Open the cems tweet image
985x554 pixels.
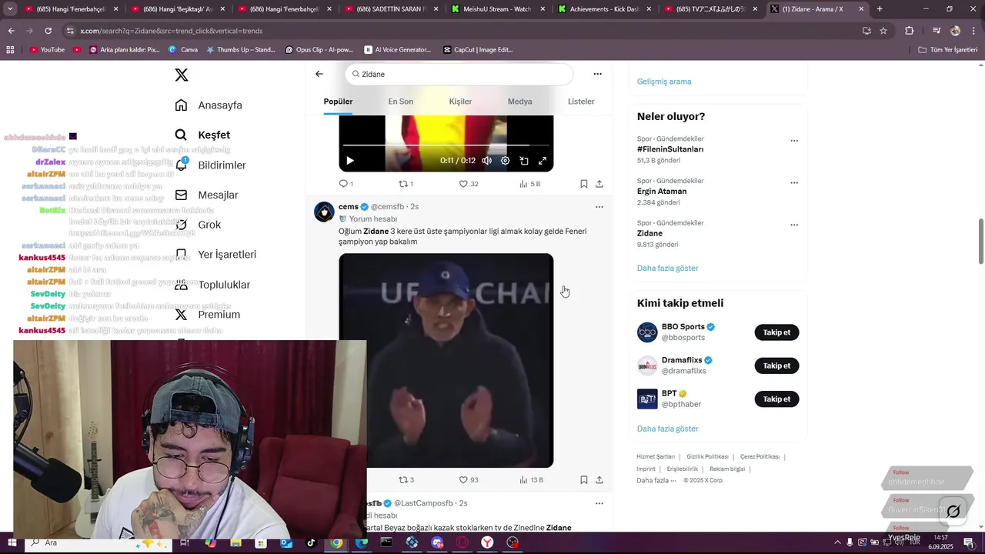coord(446,360)
